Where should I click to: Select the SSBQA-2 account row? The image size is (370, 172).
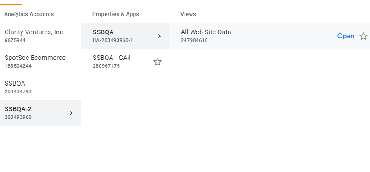[40, 113]
